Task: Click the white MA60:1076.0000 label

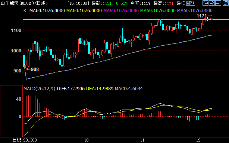Action: (47, 11)
